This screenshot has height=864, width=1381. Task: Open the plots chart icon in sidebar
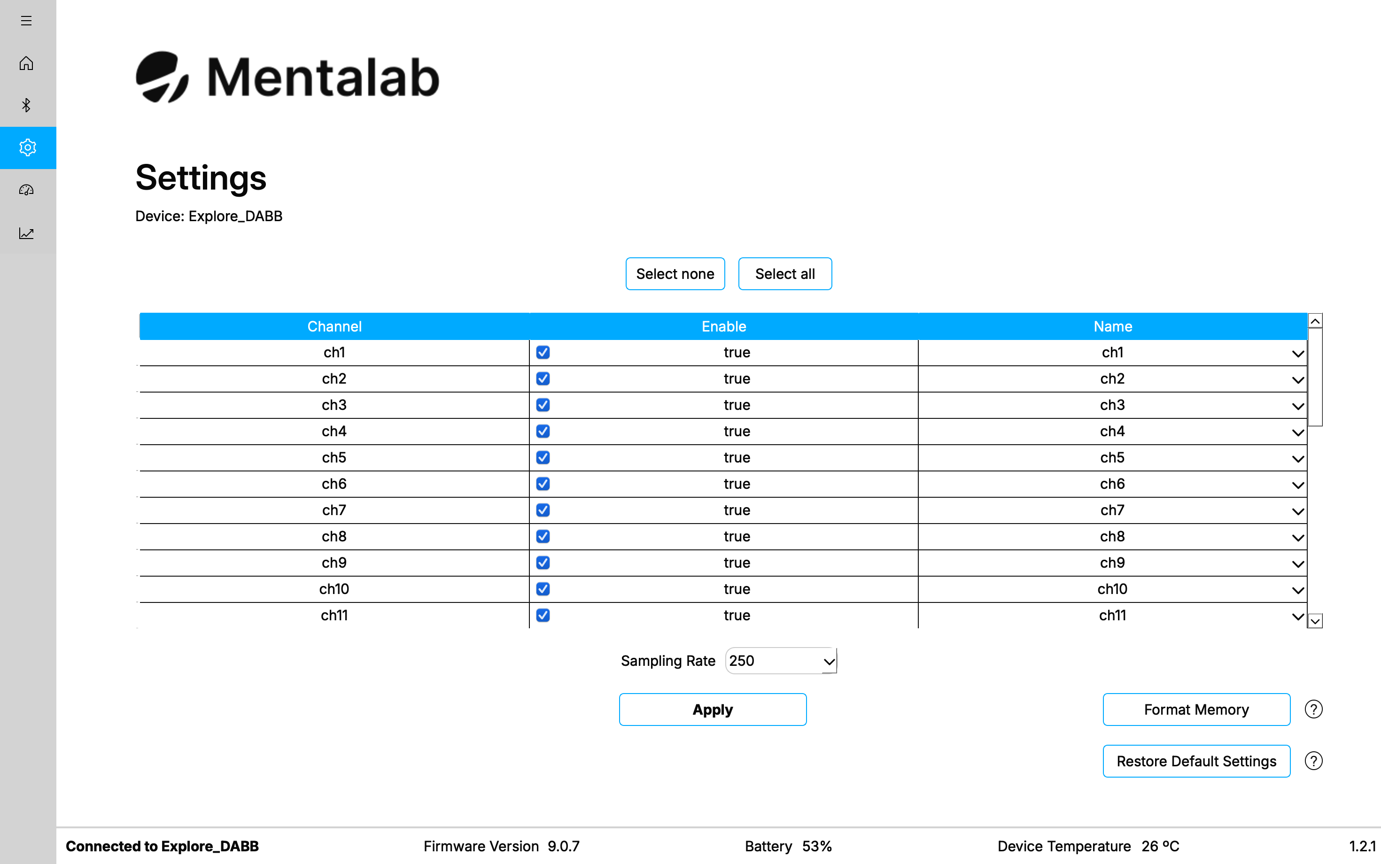(x=26, y=232)
